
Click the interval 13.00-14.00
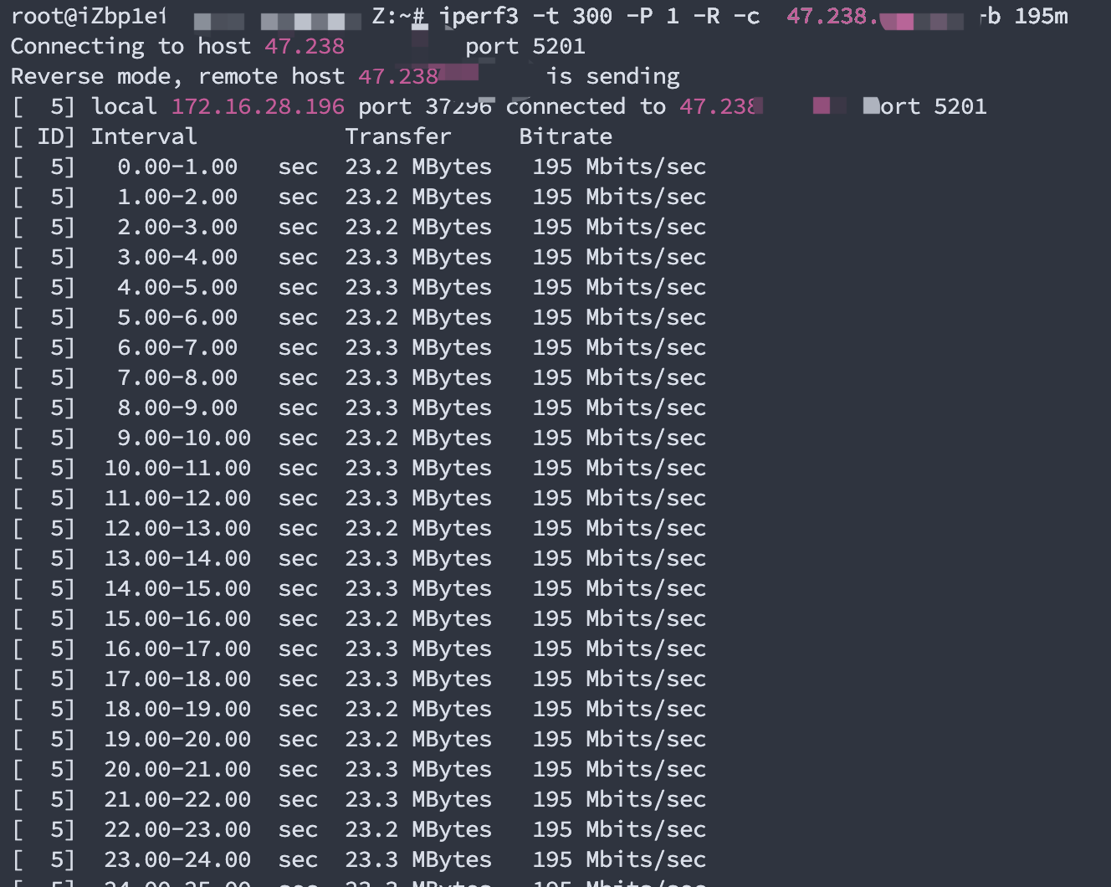pos(177,558)
